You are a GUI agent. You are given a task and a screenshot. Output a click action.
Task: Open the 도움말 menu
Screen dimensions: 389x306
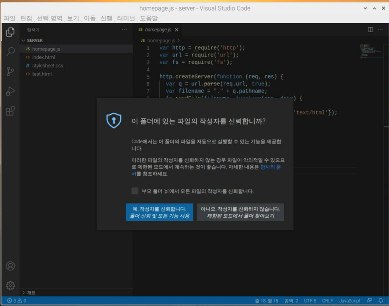149,18
